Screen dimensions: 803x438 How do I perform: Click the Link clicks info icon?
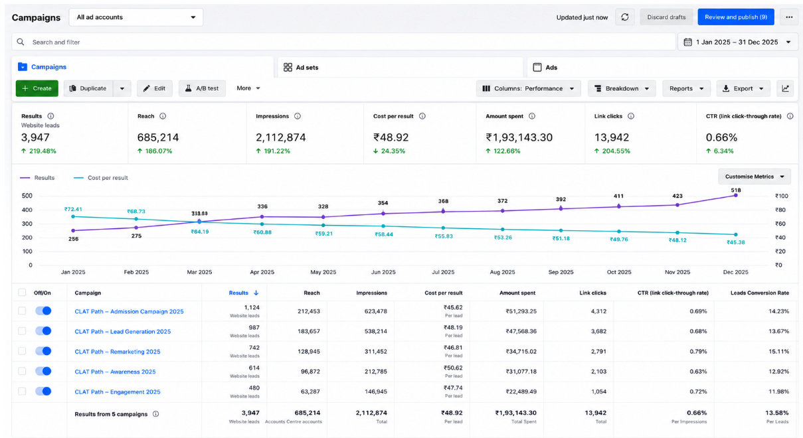coord(630,116)
